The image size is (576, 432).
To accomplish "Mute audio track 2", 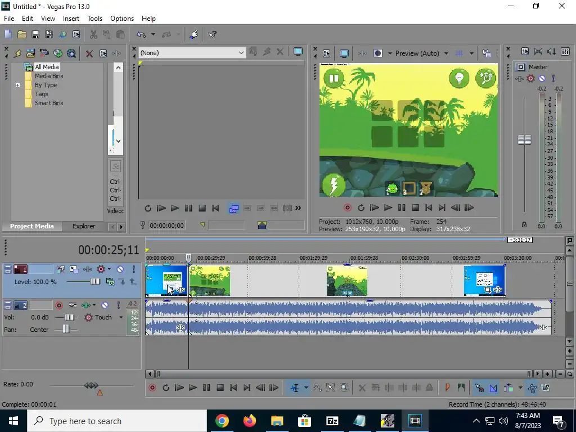I will (105, 305).
